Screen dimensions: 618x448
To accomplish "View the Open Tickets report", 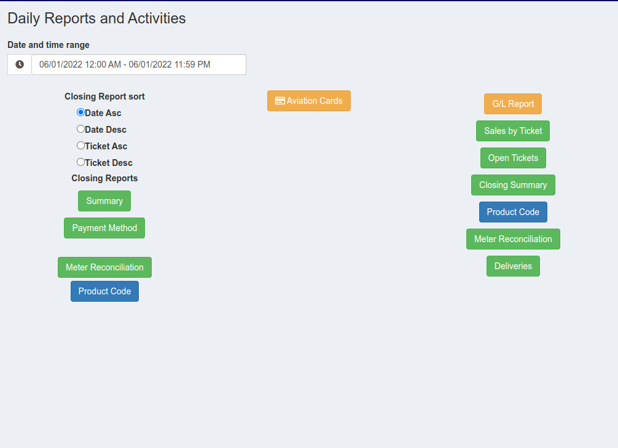I will 513,158.
